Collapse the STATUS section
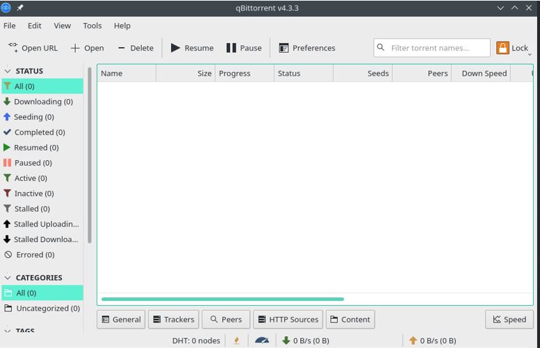Image resolution: width=540 pixels, height=348 pixels. coord(8,71)
